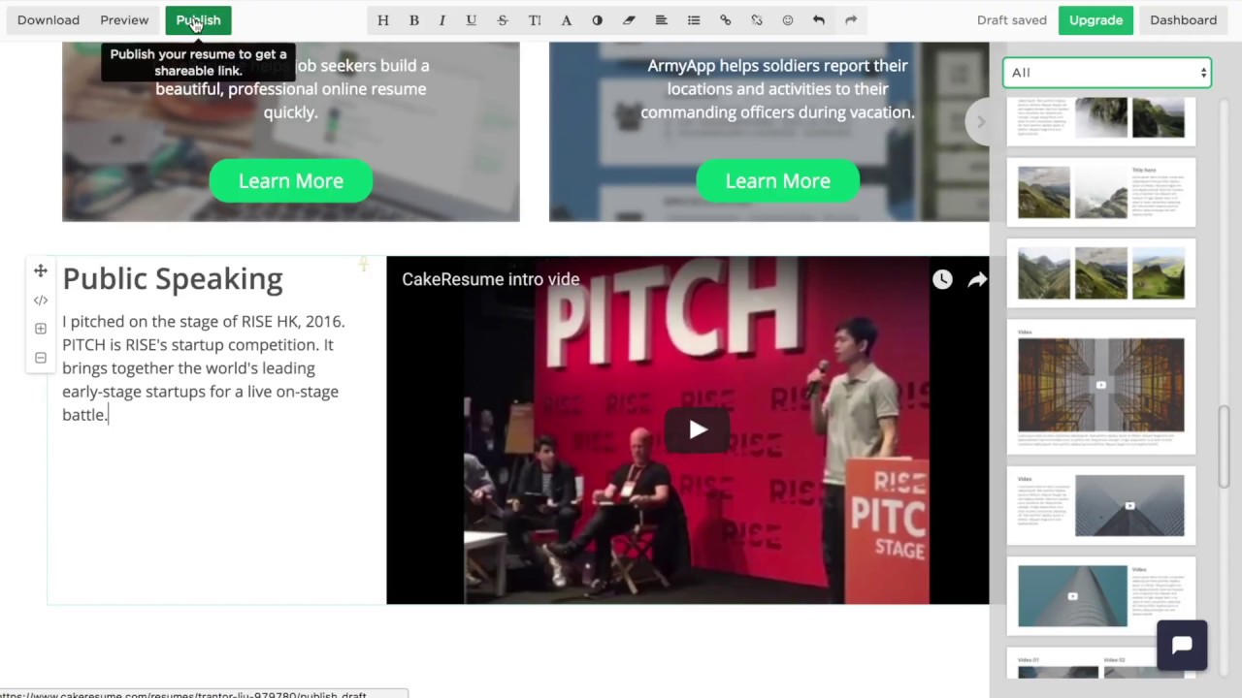Select the video-left text-right template
The image size is (1242, 698).
[x=1101, y=596]
